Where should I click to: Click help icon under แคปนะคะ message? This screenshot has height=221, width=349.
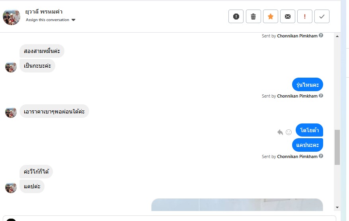point(321,156)
